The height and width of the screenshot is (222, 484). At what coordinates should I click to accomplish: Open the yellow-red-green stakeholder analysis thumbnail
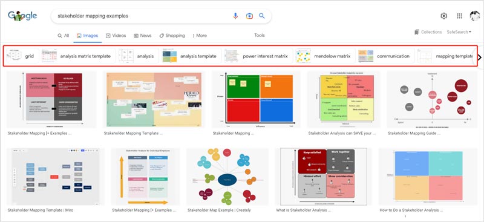pos(344,99)
